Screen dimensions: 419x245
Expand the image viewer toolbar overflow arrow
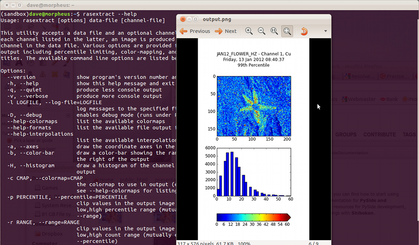[326, 31]
